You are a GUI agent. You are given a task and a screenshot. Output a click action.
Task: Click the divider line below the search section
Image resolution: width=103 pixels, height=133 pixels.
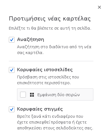tap(51, 61)
